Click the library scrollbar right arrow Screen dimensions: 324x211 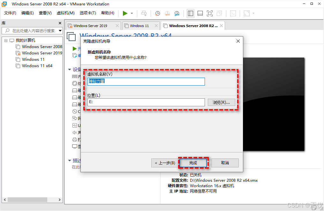tap(59, 200)
